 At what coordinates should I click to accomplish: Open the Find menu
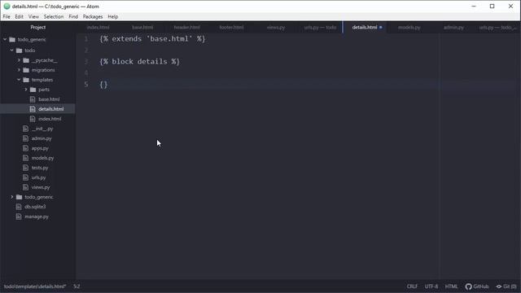[x=73, y=16]
